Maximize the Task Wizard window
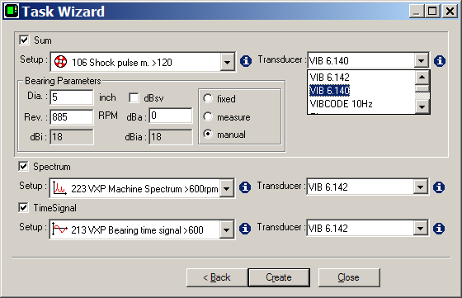462x298 pixels. pos(432,12)
